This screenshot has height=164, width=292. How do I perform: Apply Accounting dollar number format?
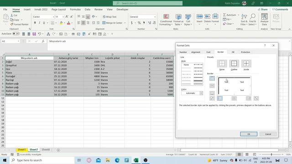point(132,23)
